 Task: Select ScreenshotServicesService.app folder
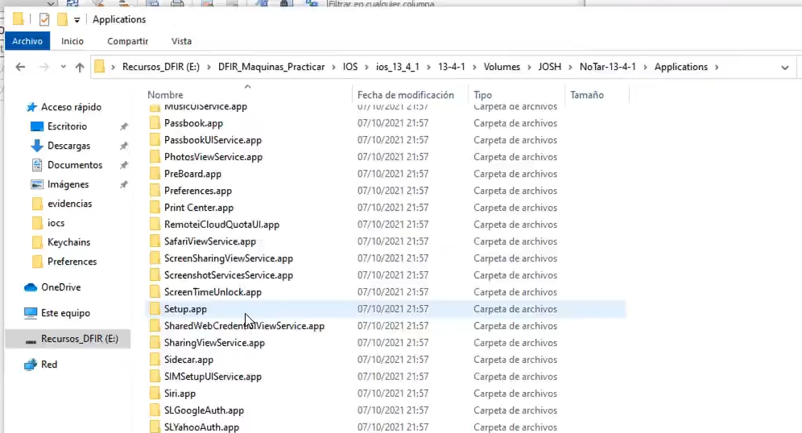229,275
